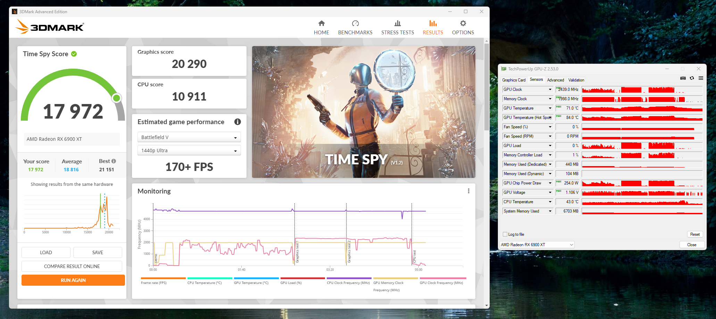Viewport: 716px width, 319px height.
Task: Expand the GPU Load sensor dropdown
Action: pos(550,146)
